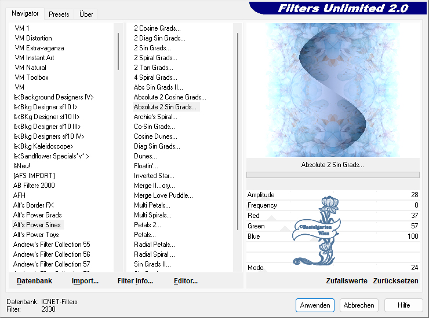Open the Datenbank menu button
The width and height of the screenshot is (429, 318).
[34, 281]
